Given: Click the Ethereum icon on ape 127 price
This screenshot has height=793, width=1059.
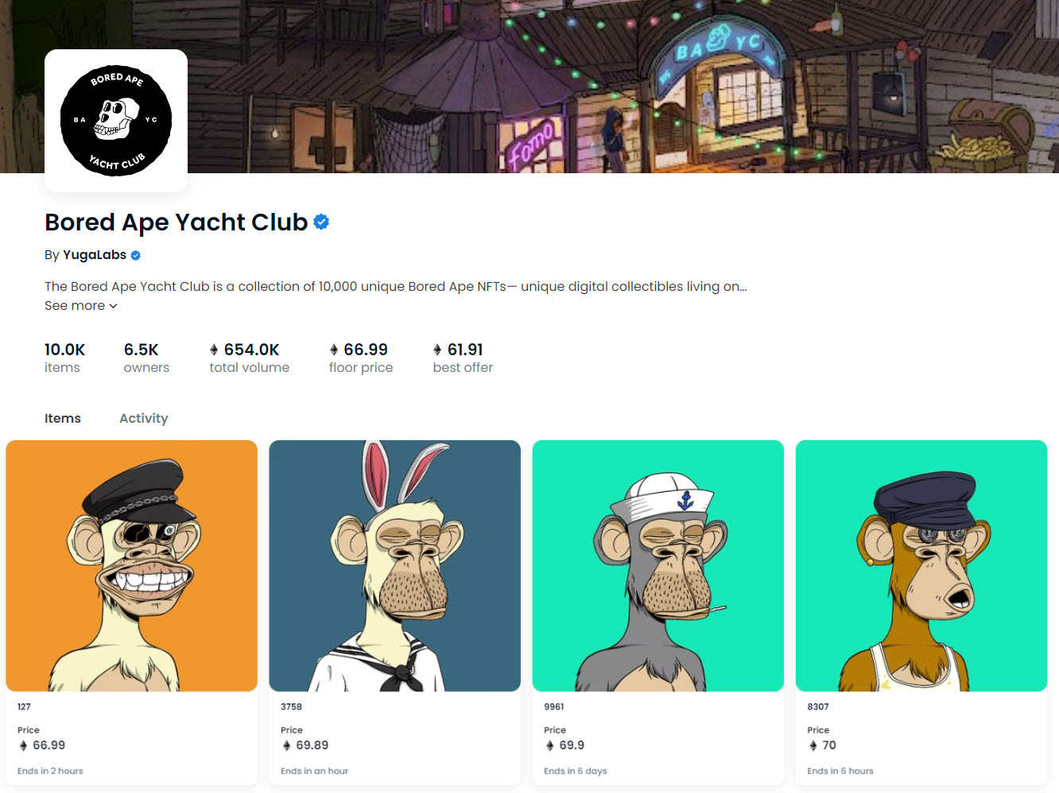Looking at the screenshot, I should point(23,745).
